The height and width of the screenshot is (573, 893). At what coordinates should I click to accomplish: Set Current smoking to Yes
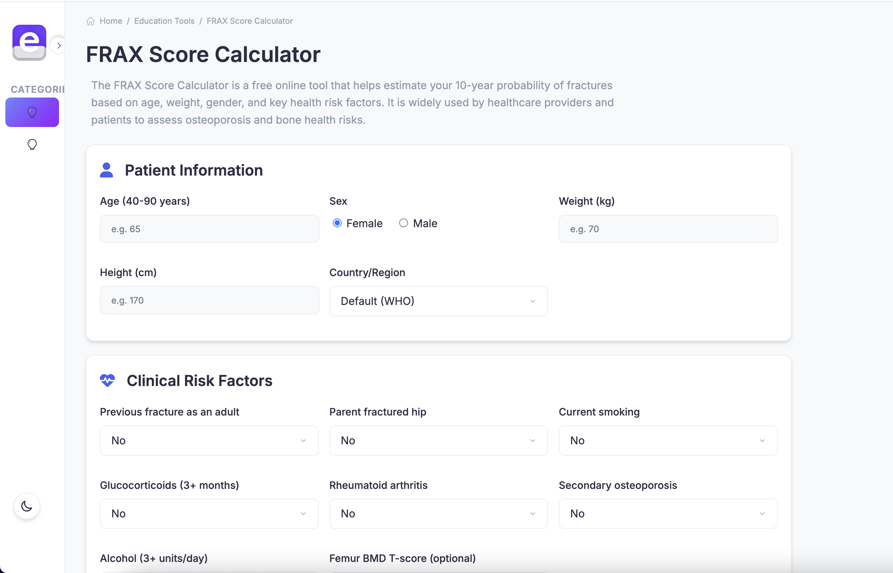coord(667,441)
